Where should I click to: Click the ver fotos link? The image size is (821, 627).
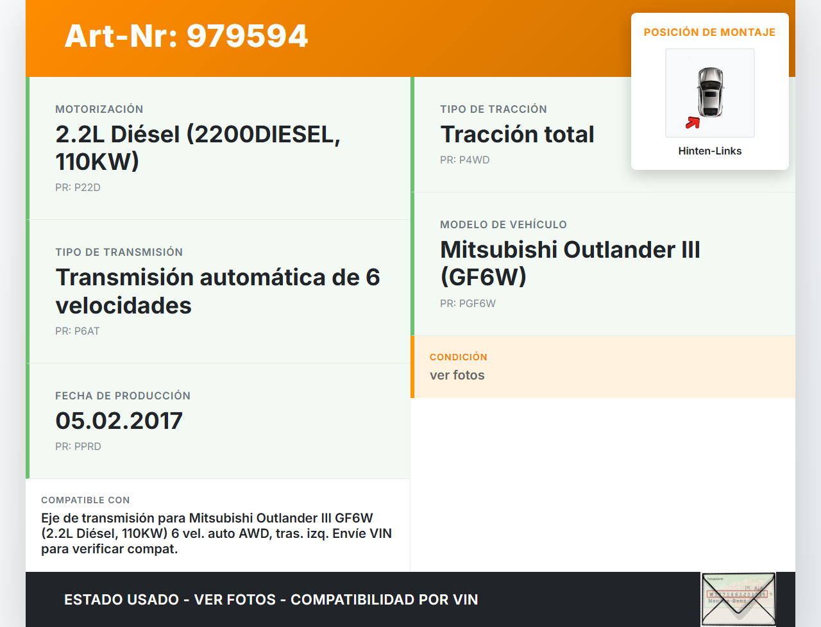click(x=457, y=375)
